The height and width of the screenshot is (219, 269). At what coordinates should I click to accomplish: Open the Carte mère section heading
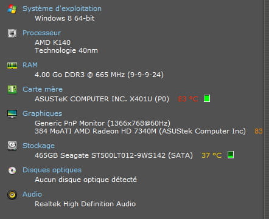(x=43, y=89)
